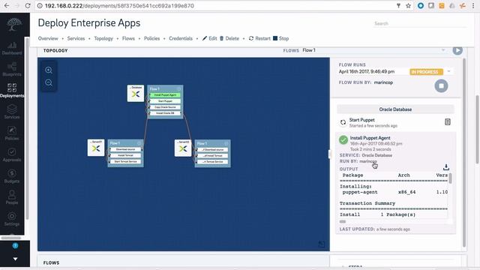
Task: Click the flow run date April 16th 2017
Action: pos(367,72)
